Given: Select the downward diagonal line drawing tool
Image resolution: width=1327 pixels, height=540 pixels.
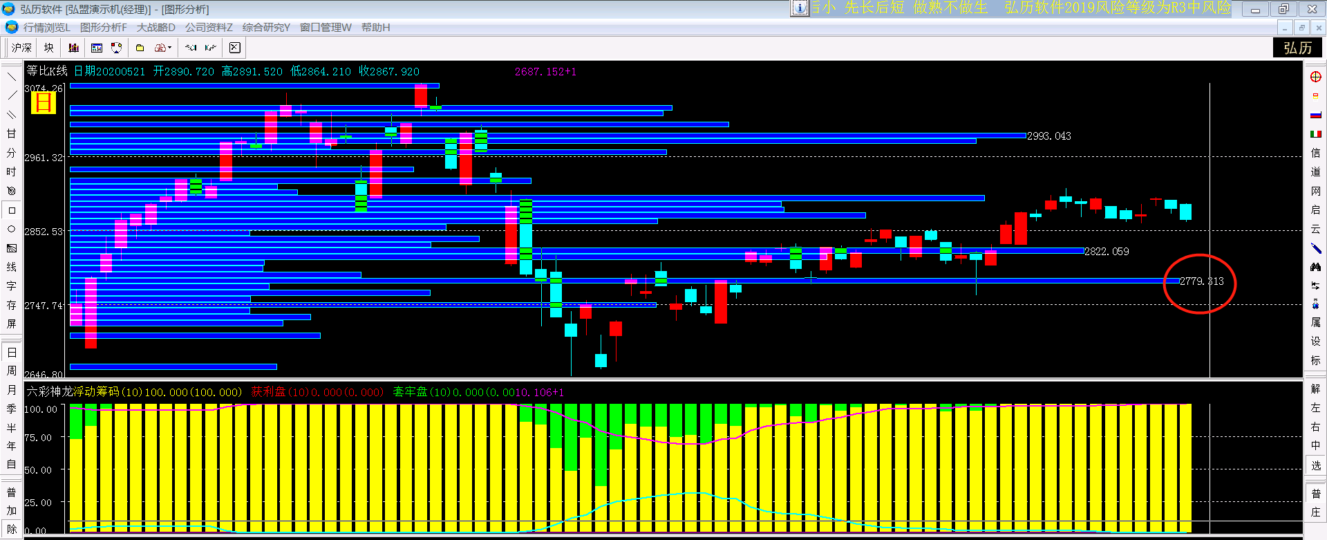Looking at the screenshot, I should pos(12,77).
